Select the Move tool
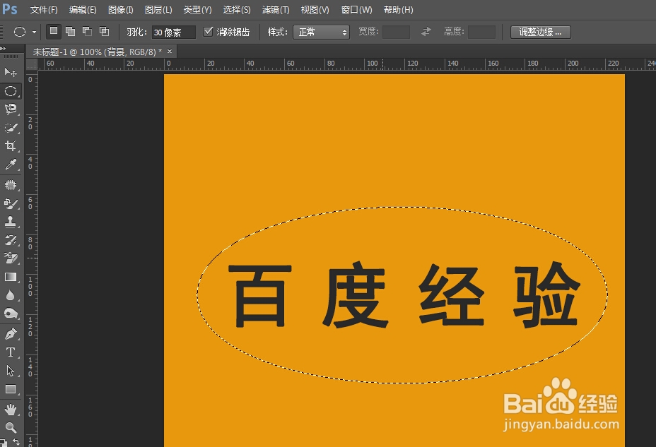Viewport: 656px width, 447px height. pyautogui.click(x=11, y=72)
